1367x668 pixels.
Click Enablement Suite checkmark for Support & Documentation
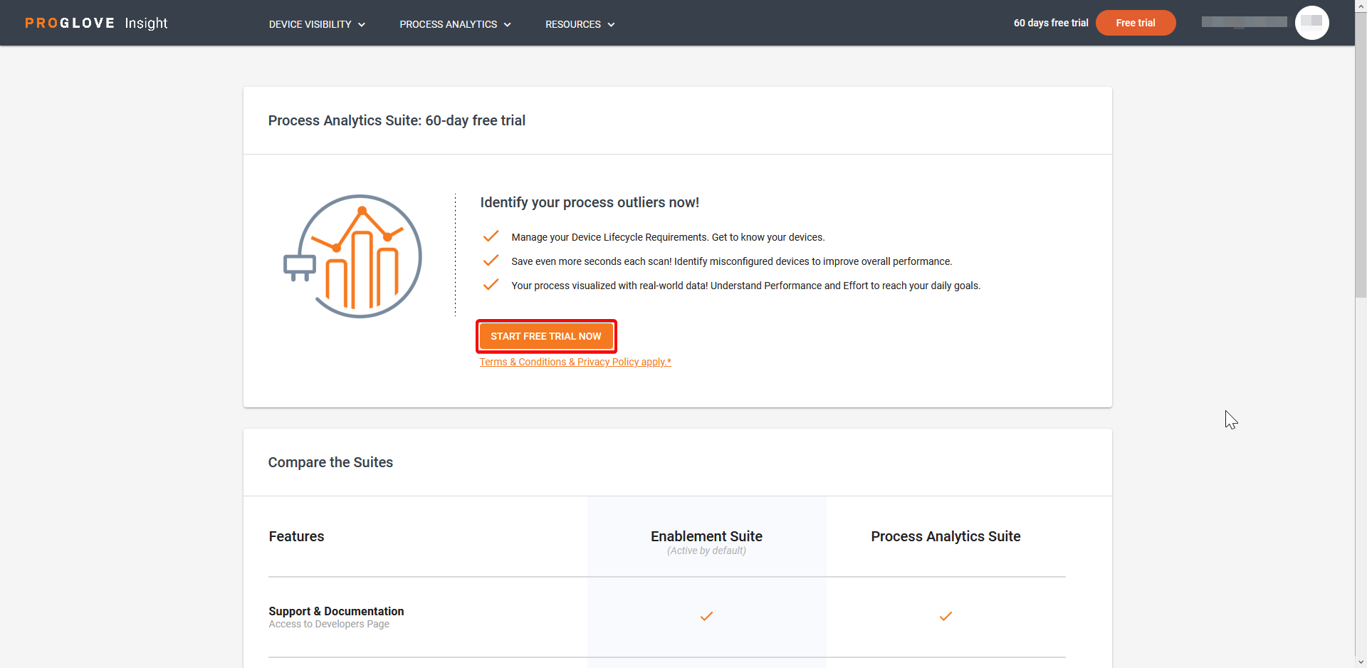pyautogui.click(x=706, y=617)
